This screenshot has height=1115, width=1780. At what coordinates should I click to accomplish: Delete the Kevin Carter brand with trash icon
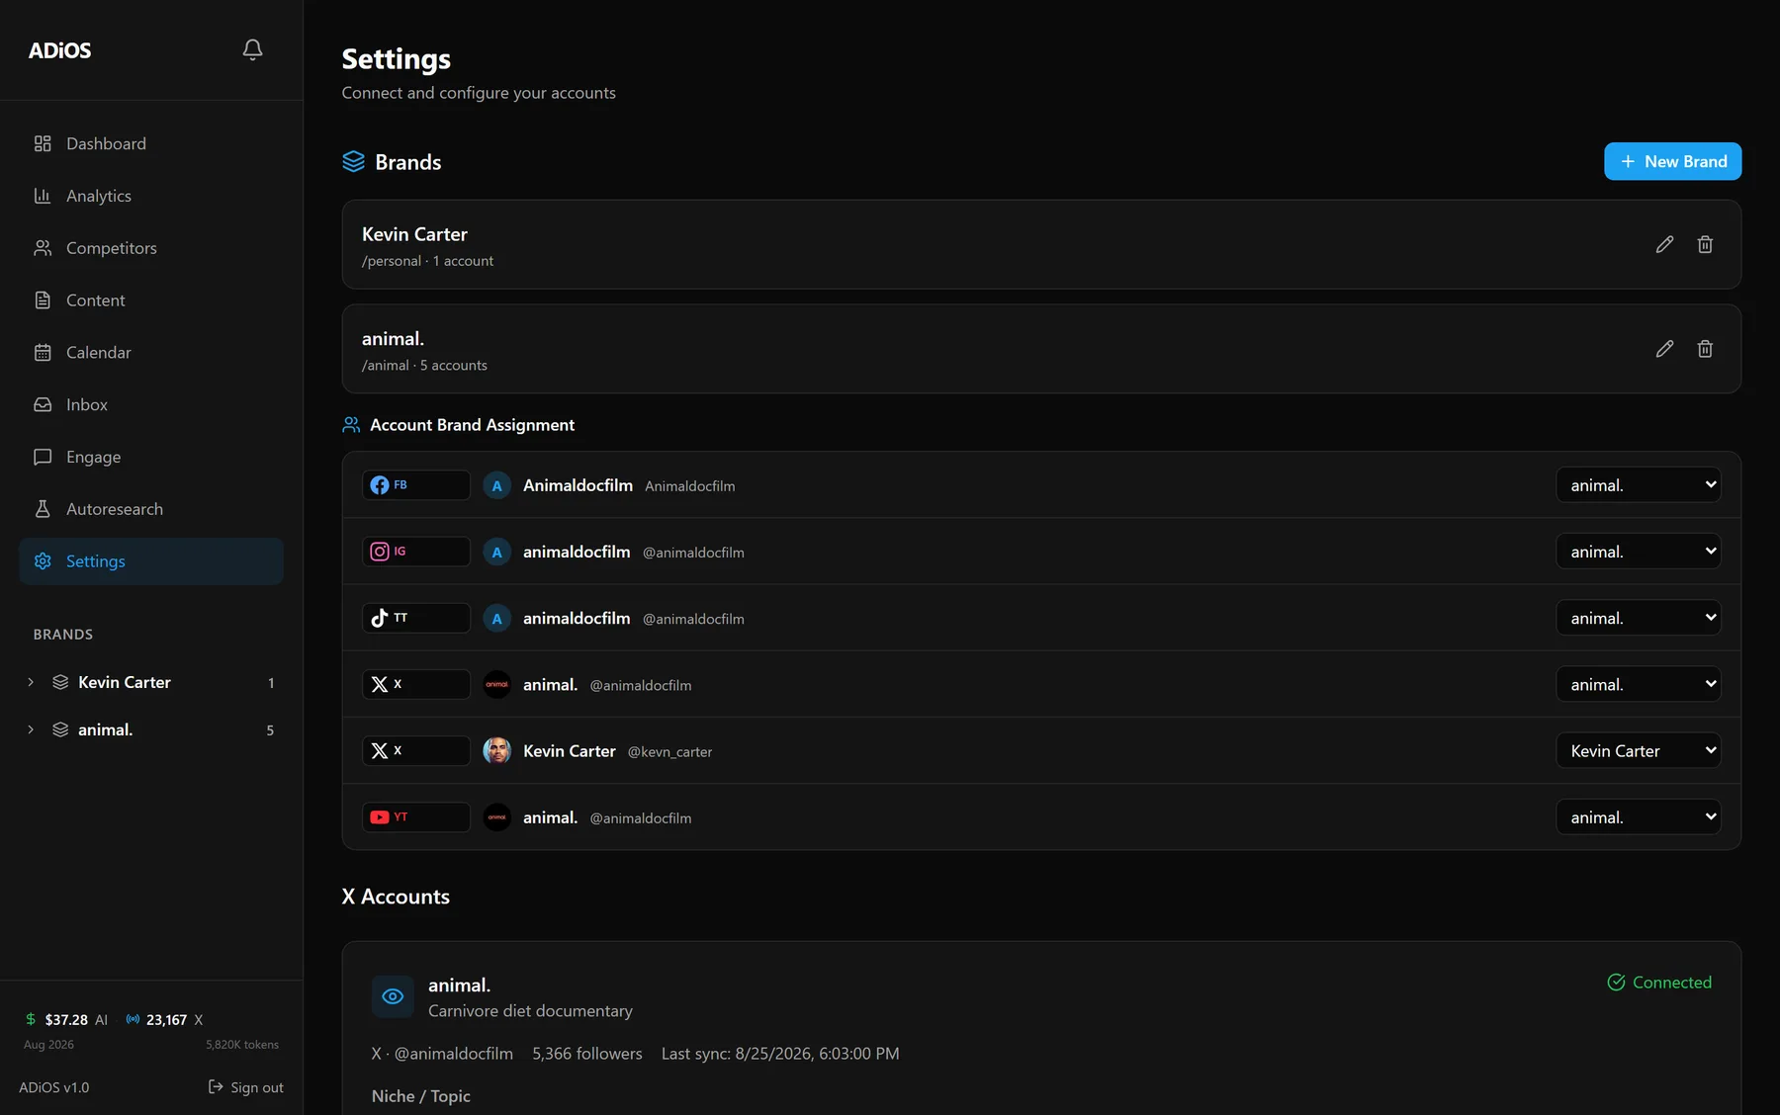coord(1705,244)
